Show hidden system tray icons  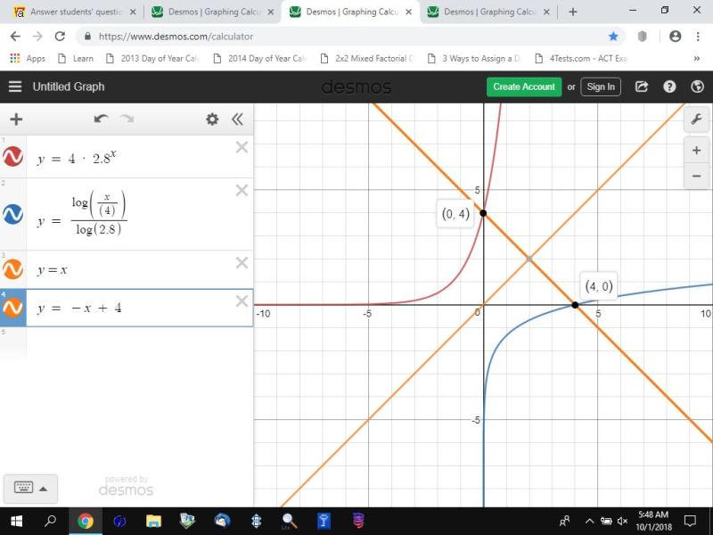pyautogui.click(x=589, y=522)
